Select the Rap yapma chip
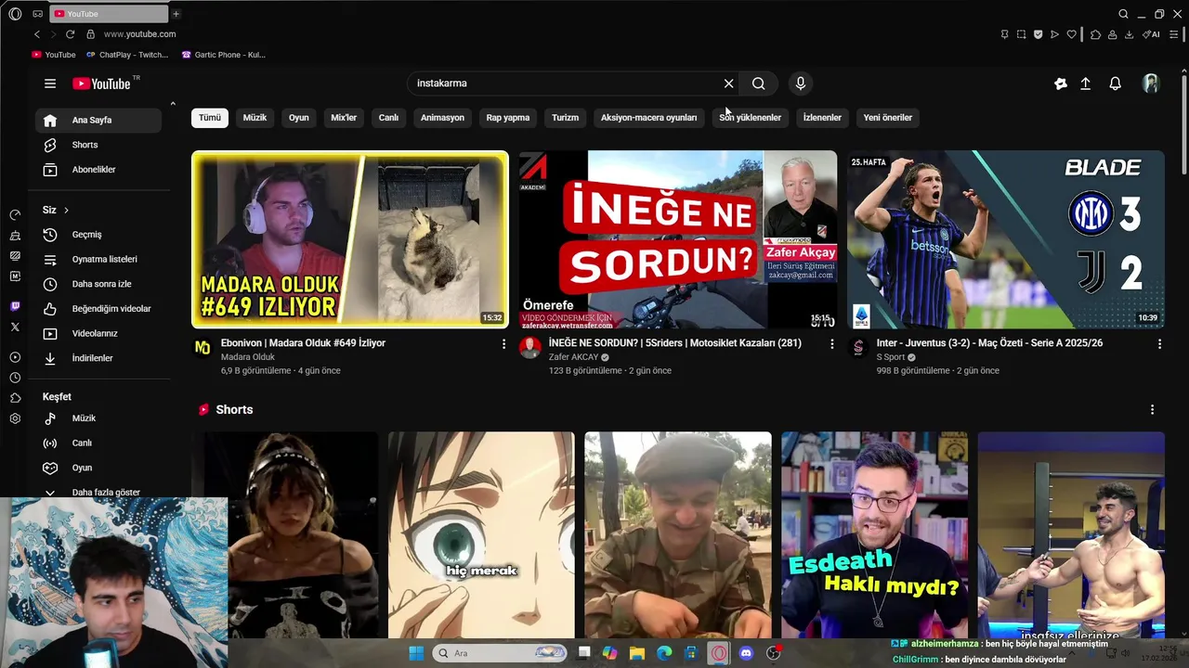Screen dimensions: 1189x668 point(508,118)
